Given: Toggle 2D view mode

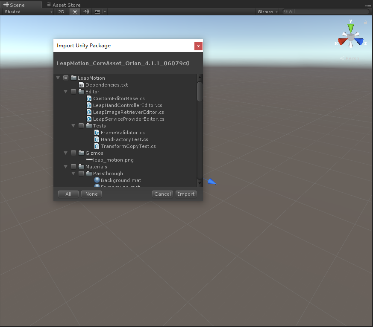Looking at the screenshot, I should [x=62, y=12].
